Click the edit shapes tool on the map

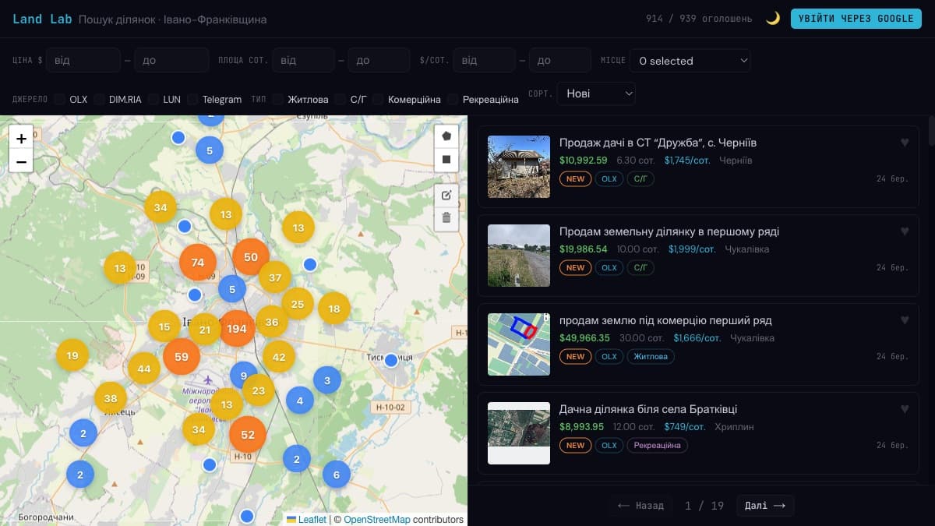click(x=446, y=196)
